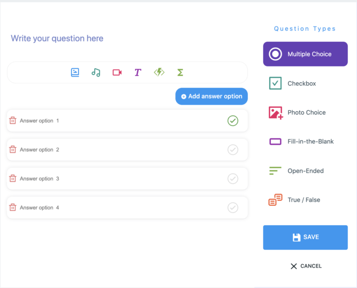
Task: Remove Answer option 3 using trash icon
Action: [x=13, y=179]
